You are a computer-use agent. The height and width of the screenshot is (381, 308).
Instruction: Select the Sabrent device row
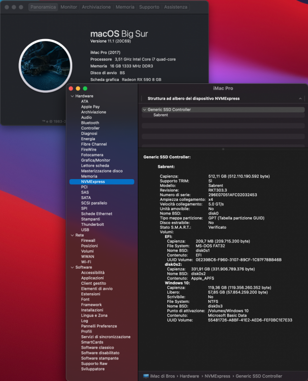[x=223, y=115]
